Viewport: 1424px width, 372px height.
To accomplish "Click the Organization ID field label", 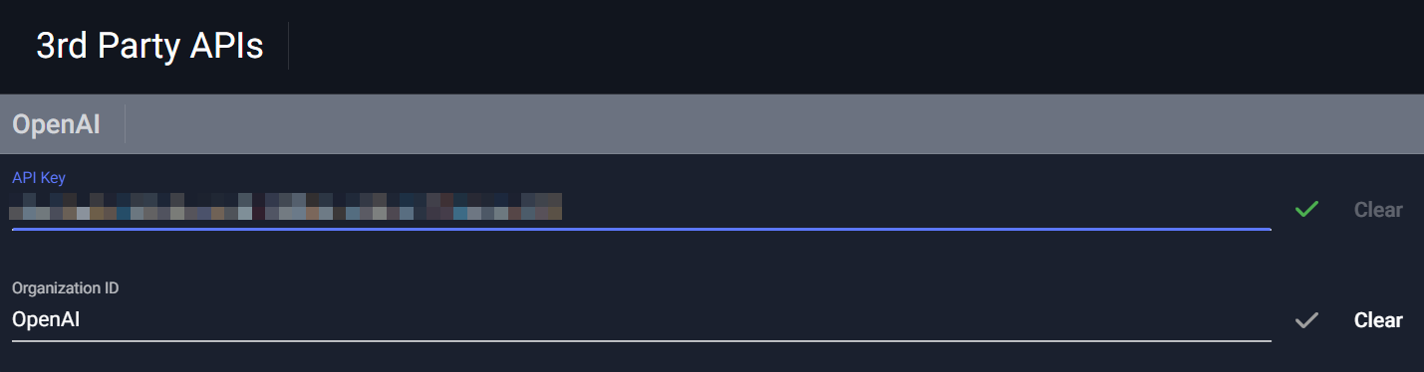I will pos(66,287).
